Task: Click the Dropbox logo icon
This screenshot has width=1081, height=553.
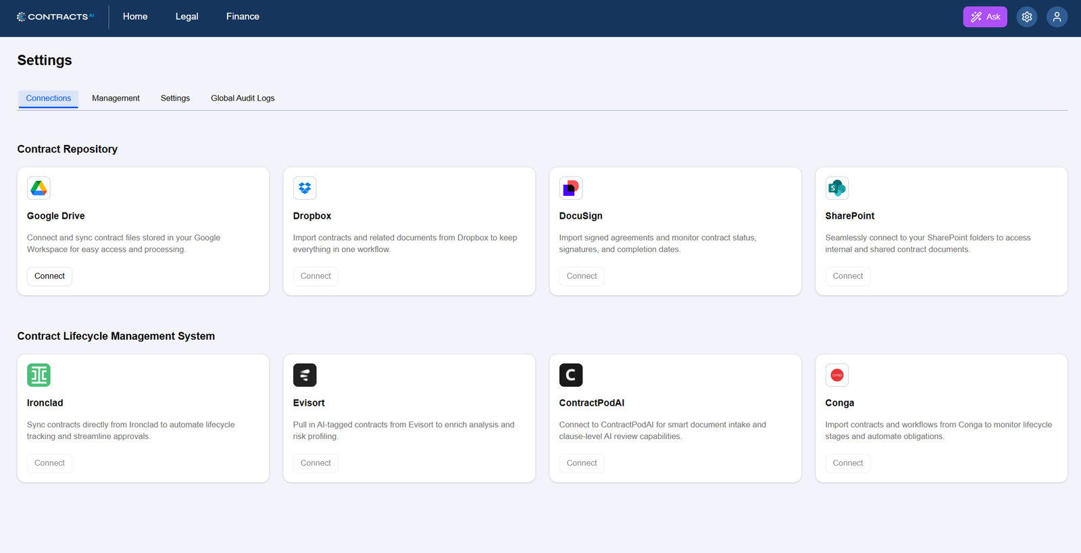Action: point(305,188)
